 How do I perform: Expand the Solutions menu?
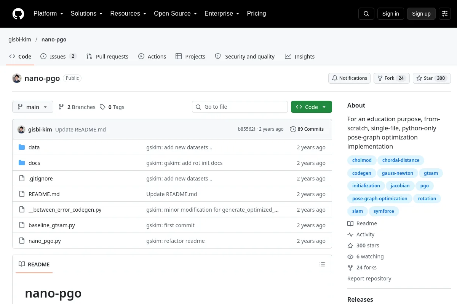tap(87, 14)
